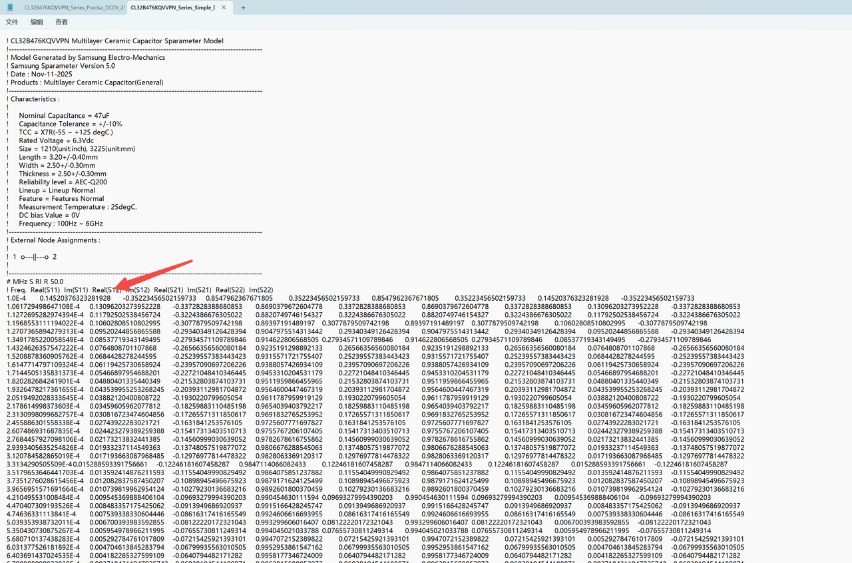Click 'Capacitance Tolerance = +/-10%'

[71, 124]
